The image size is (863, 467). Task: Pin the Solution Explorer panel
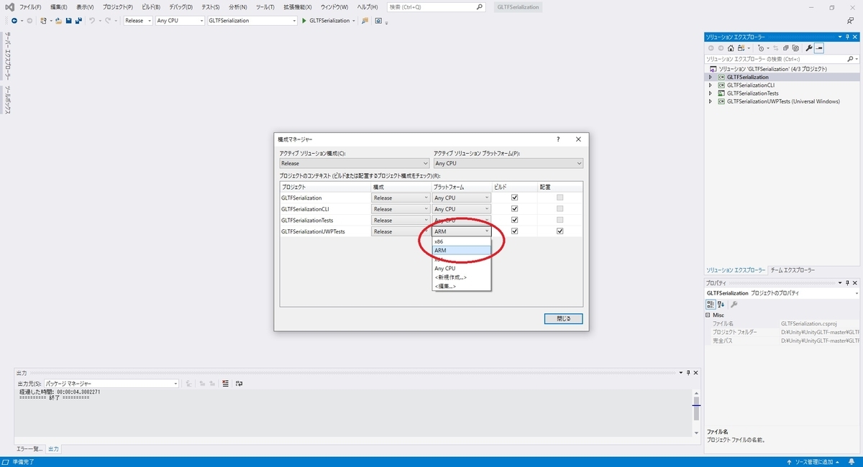(x=847, y=36)
